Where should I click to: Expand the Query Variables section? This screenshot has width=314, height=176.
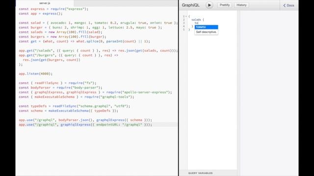(x=201, y=173)
